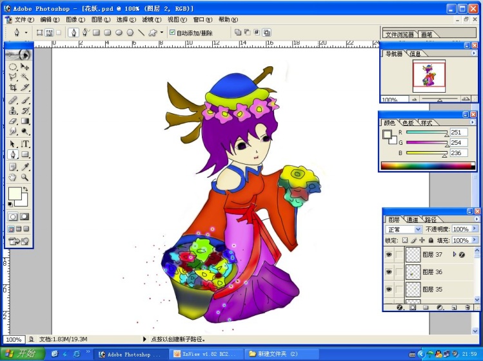Select the Polygonal Lasso tool
The width and height of the screenshot is (483, 361).
(13, 77)
